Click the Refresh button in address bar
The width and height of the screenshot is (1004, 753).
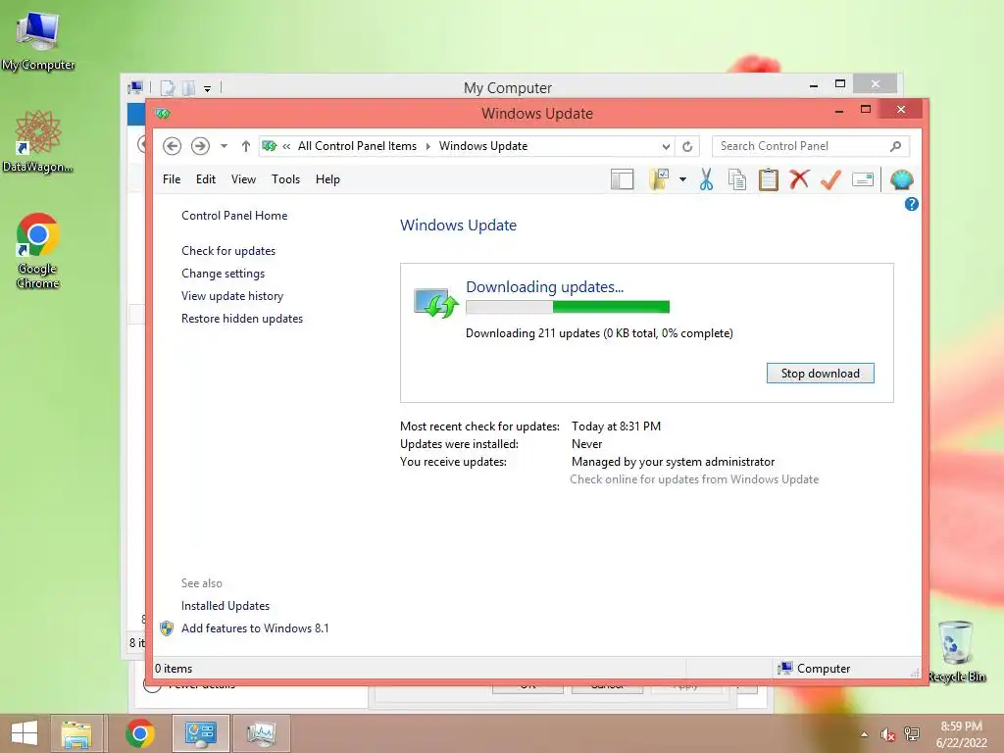click(687, 146)
